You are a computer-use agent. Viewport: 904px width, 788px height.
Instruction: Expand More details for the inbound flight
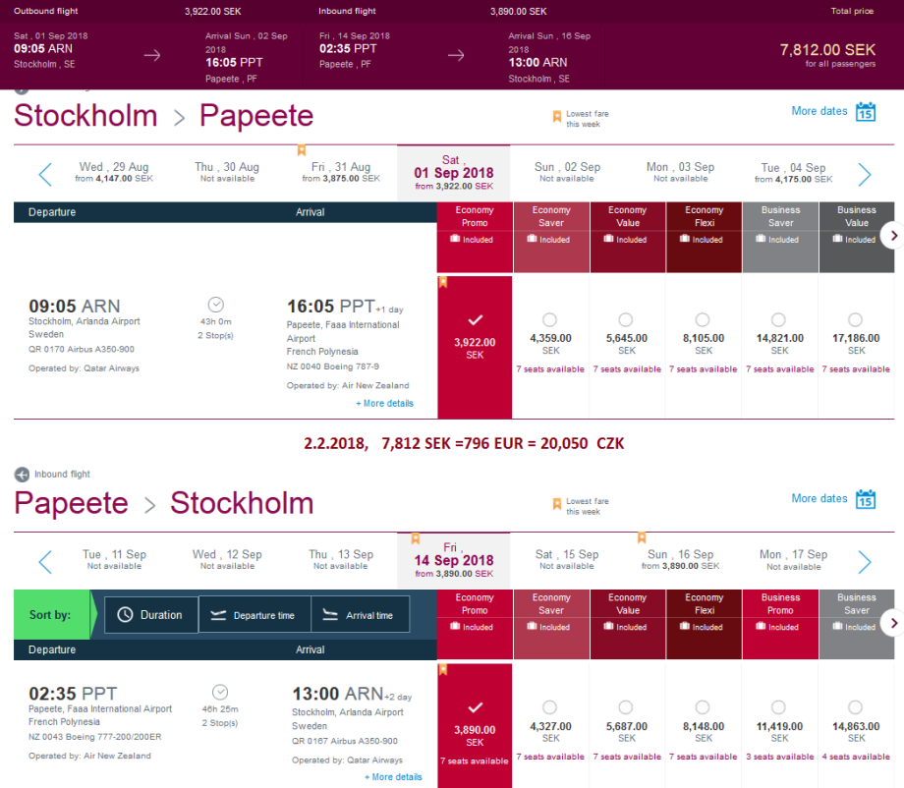(x=393, y=777)
